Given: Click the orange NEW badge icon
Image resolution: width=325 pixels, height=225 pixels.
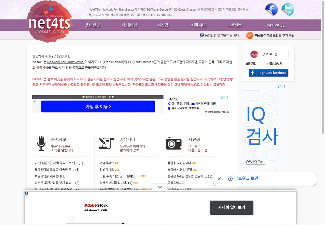Looking at the screenshot, I should [250, 35].
